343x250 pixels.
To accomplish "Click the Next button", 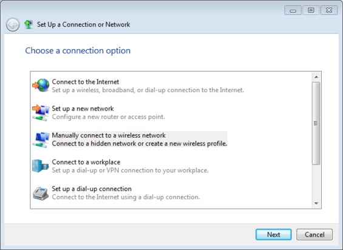I will (x=273, y=234).
